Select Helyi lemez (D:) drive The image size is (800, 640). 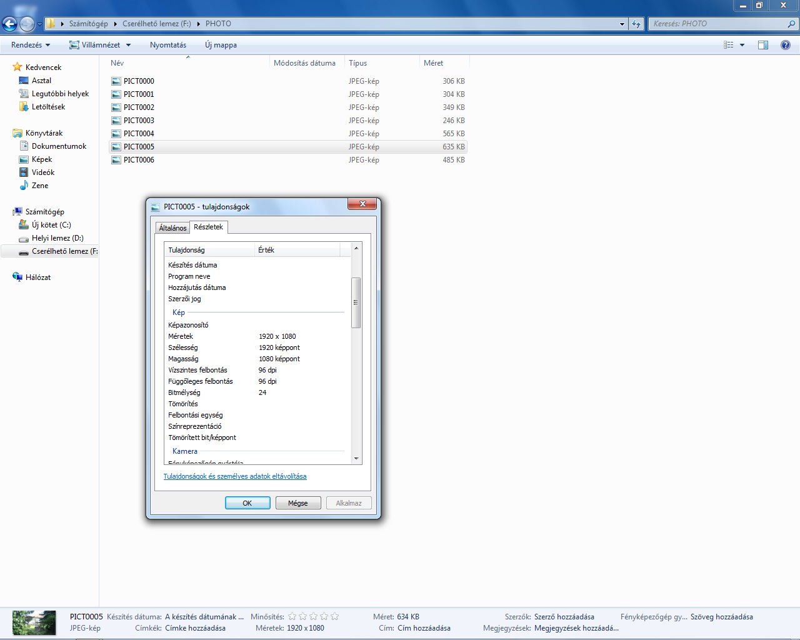click(x=57, y=238)
